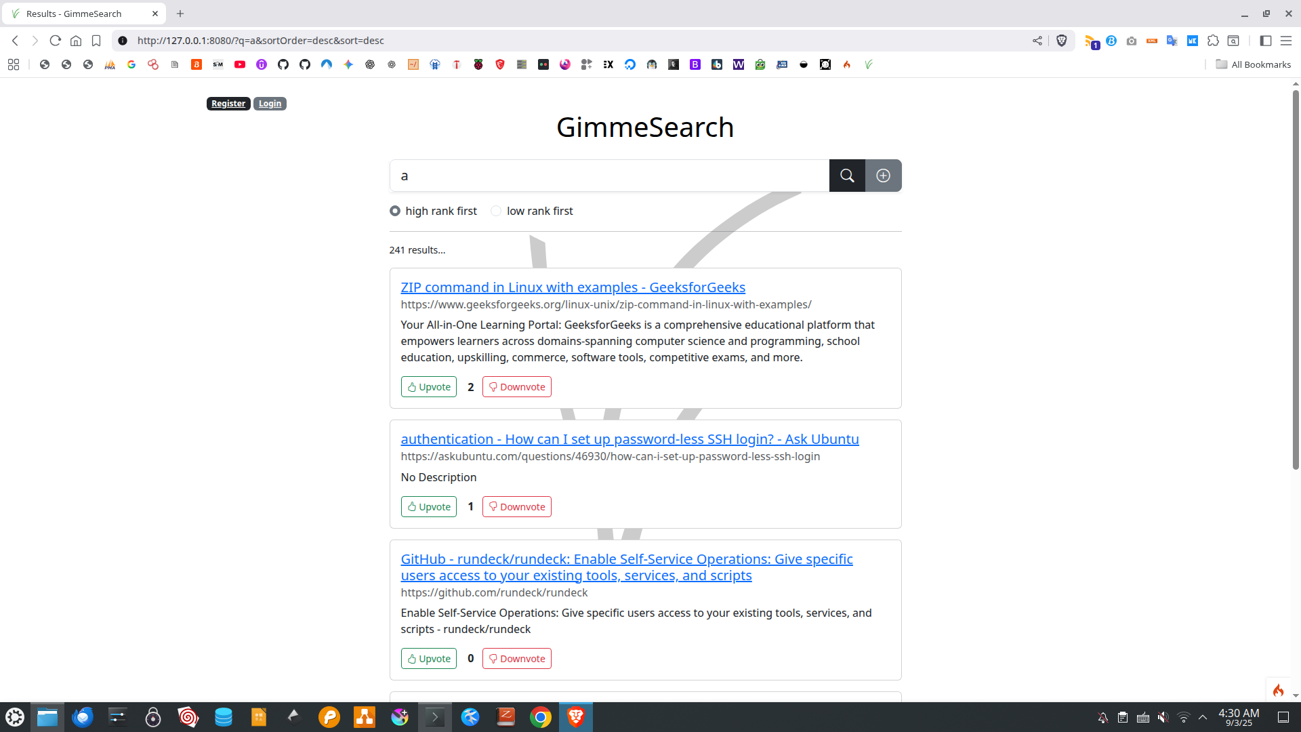Select the low rank first option
The height and width of the screenshot is (732, 1301).
click(x=496, y=211)
